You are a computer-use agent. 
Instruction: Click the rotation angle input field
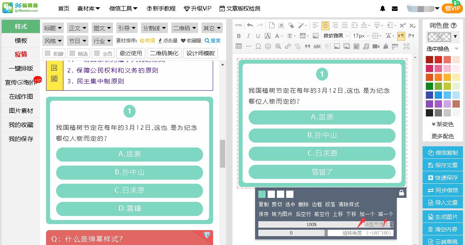tap(291, 233)
